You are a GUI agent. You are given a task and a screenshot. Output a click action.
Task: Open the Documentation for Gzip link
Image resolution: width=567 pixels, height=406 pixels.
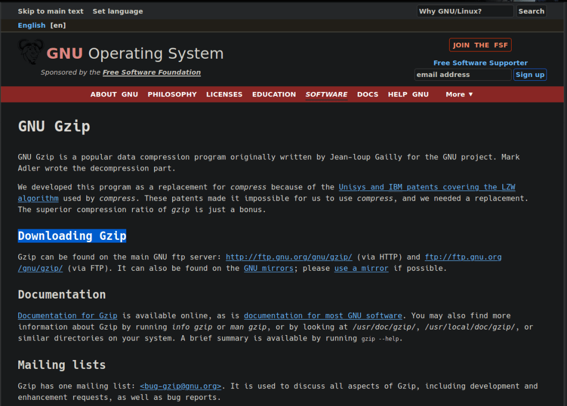coord(68,316)
